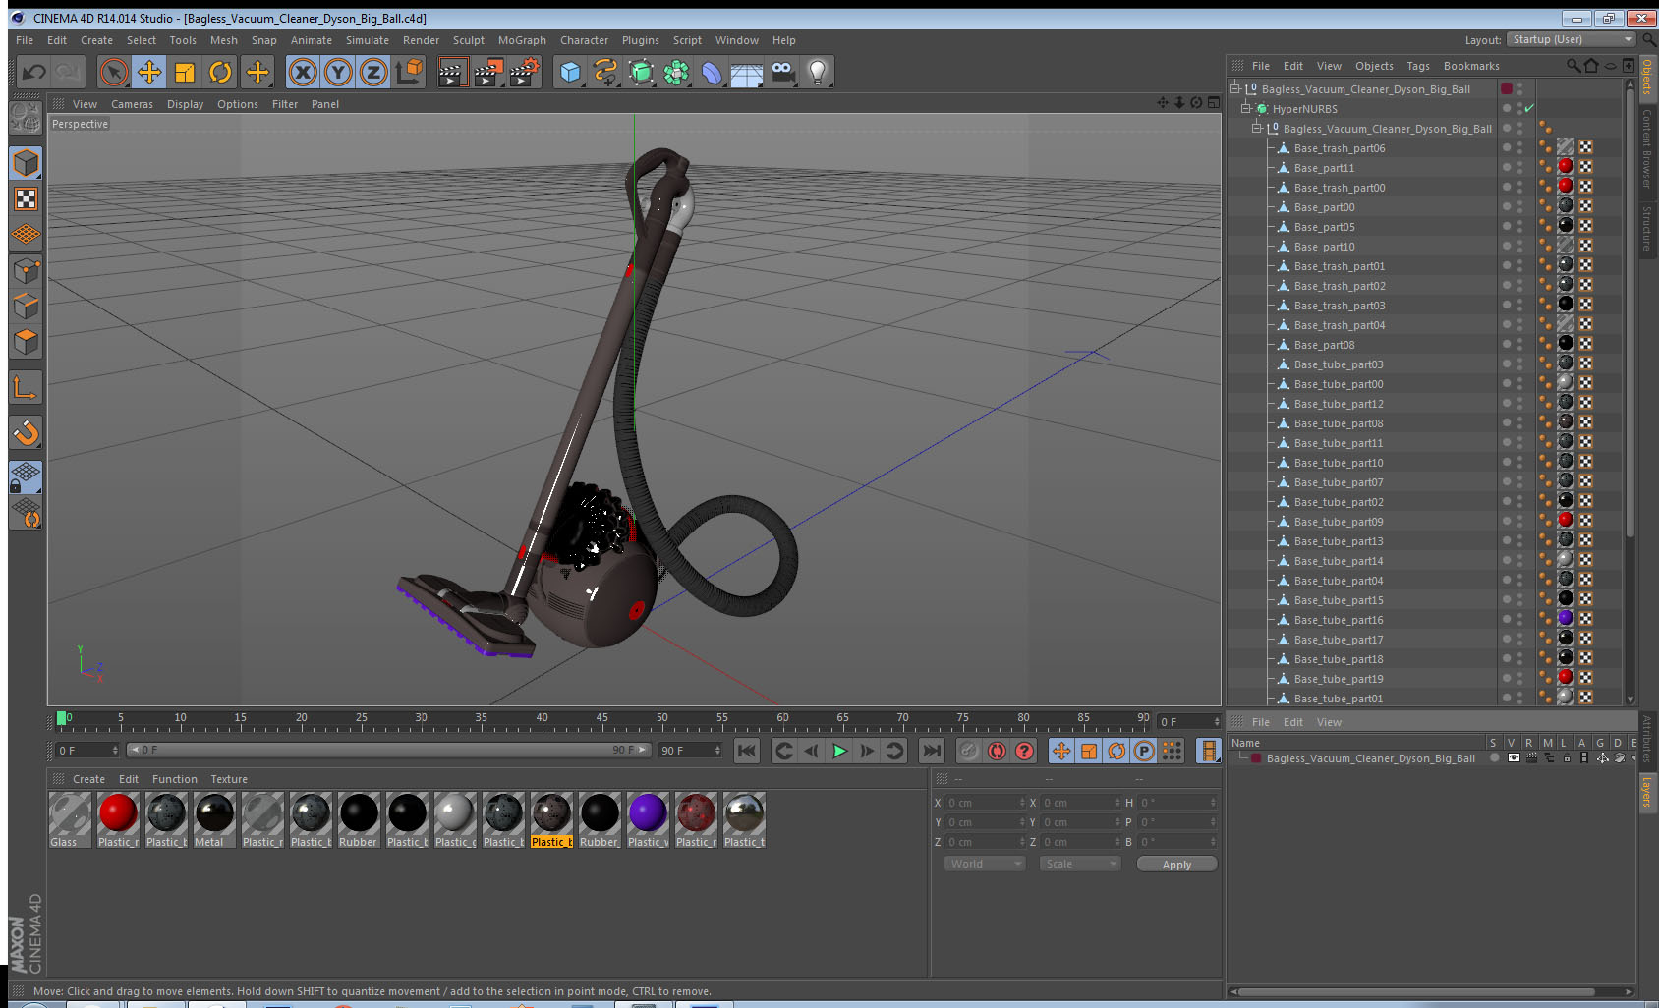Toggle the Z axis lock
Screen dimensions: 1659x1008
click(x=373, y=72)
